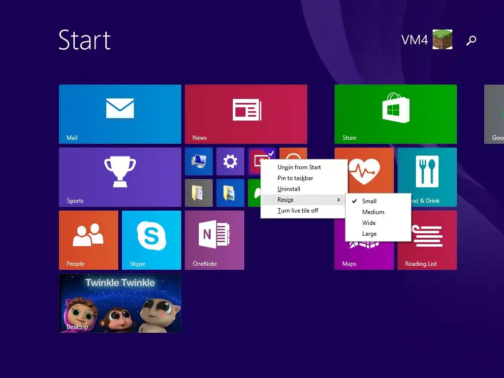Choose Pin to taskbar
Image resolution: width=504 pixels, height=378 pixels.
tap(304, 178)
